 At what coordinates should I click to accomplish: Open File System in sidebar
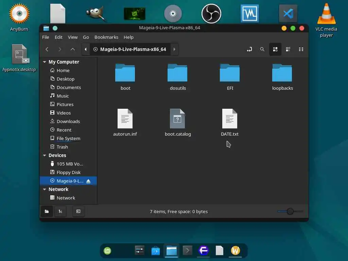68,138
